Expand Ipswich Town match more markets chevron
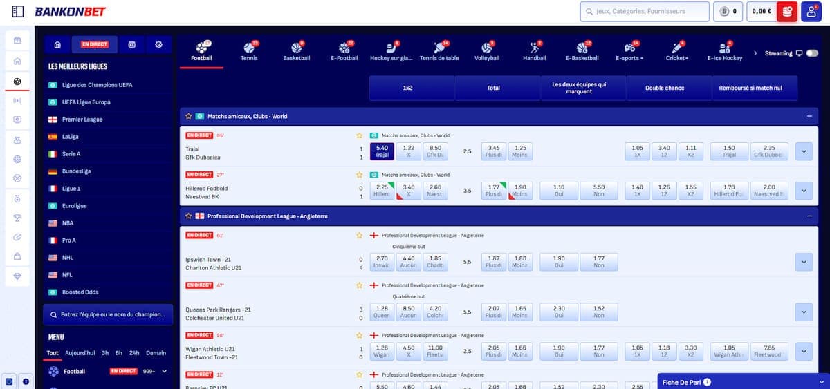 point(804,261)
